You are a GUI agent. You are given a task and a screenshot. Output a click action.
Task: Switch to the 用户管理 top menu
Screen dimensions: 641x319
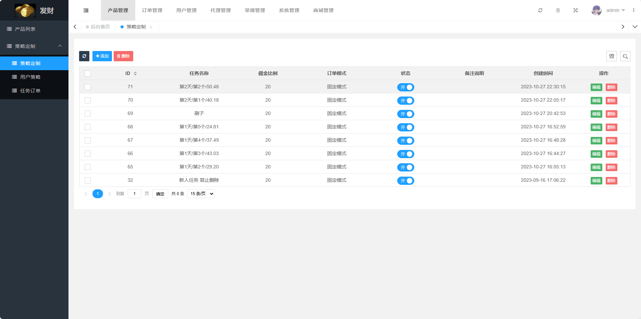tap(187, 10)
